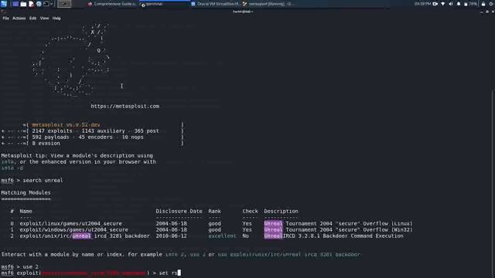Click the screen recorder camera tray icon

(435, 4)
